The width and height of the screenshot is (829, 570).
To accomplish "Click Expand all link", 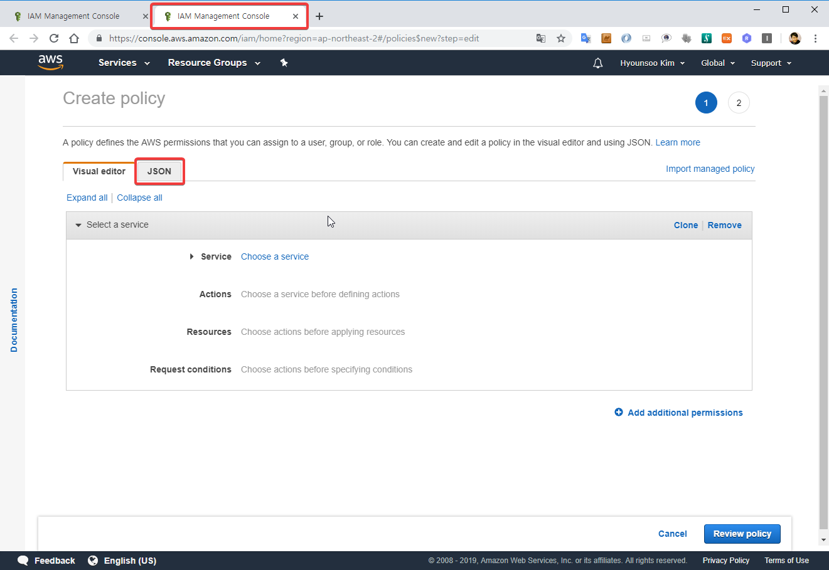I will coord(87,198).
